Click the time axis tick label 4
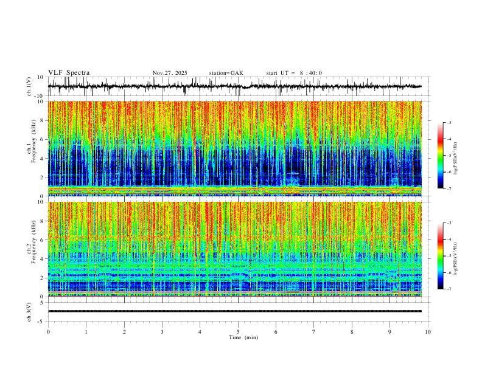 tap(200, 332)
